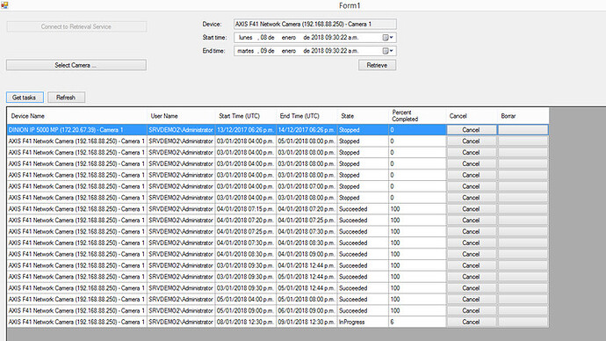Click Borrar button in the InProgress row
This screenshot has height=341, width=606.
(523, 322)
